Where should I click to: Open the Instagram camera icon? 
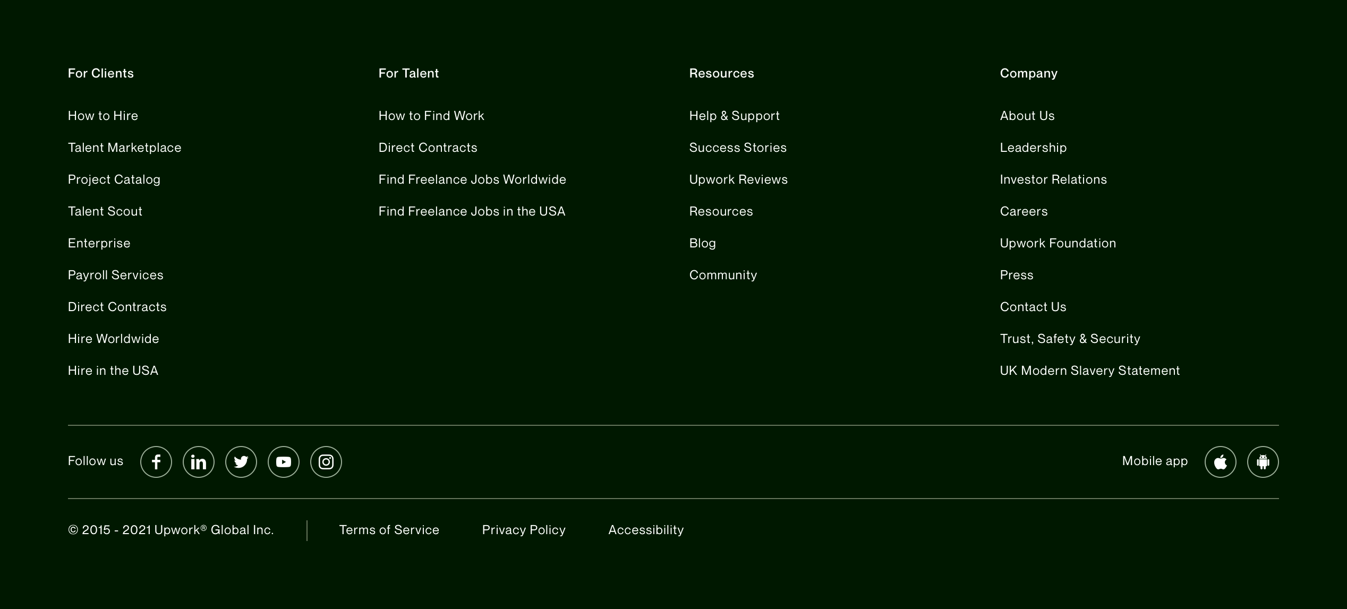326,462
